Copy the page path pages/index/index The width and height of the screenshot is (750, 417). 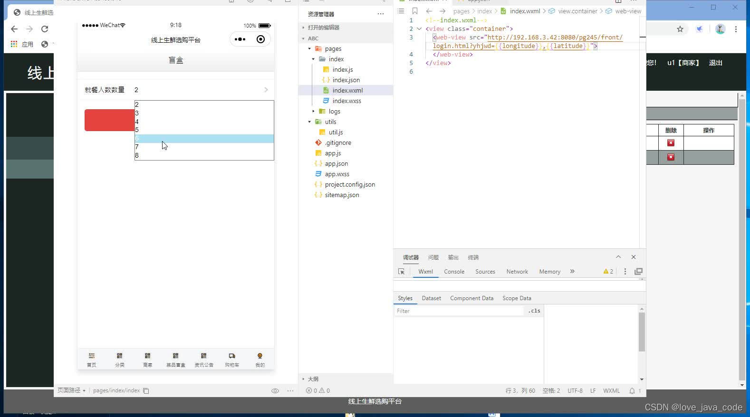[146, 391]
